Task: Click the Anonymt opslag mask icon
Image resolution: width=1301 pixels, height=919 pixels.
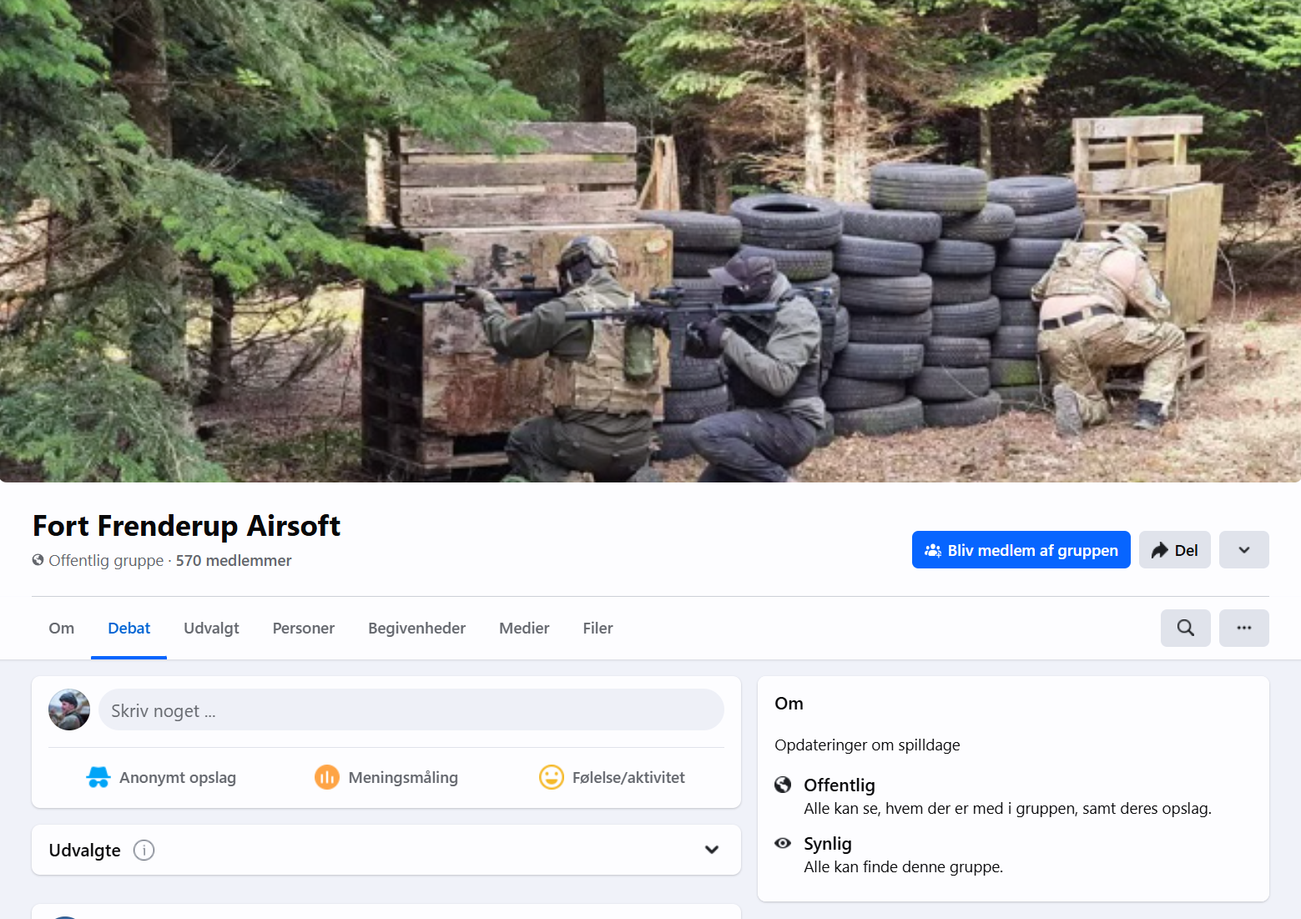Action: [98, 777]
